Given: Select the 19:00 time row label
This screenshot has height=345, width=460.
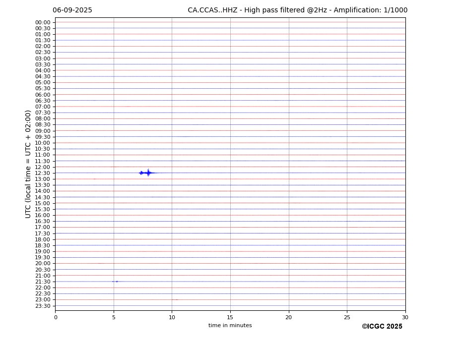Looking at the screenshot, I should [43, 251].
